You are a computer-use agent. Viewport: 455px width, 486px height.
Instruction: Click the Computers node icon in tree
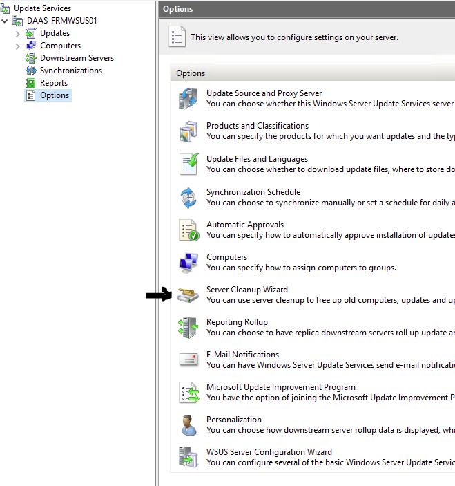tap(30, 46)
